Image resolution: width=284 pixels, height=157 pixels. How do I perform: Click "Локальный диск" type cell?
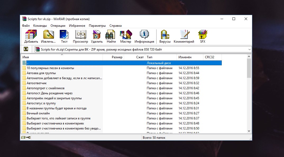pos(159,63)
